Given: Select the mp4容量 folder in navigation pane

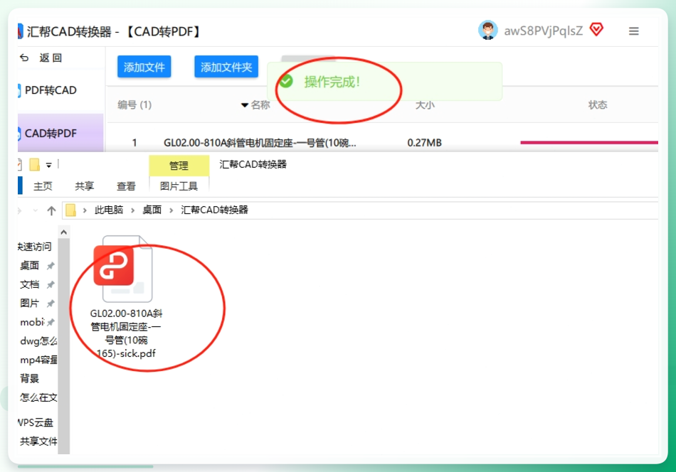Looking at the screenshot, I should click(x=38, y=360).
